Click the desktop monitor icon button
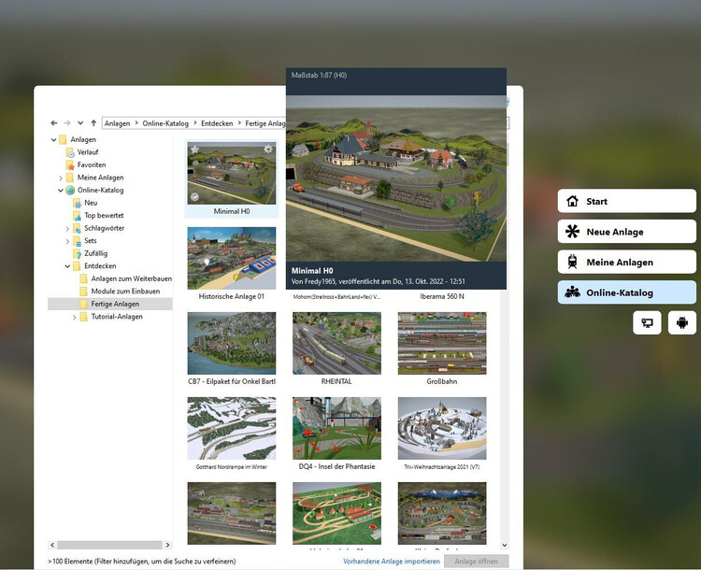The image size is (701, 570). pos(647,322)
